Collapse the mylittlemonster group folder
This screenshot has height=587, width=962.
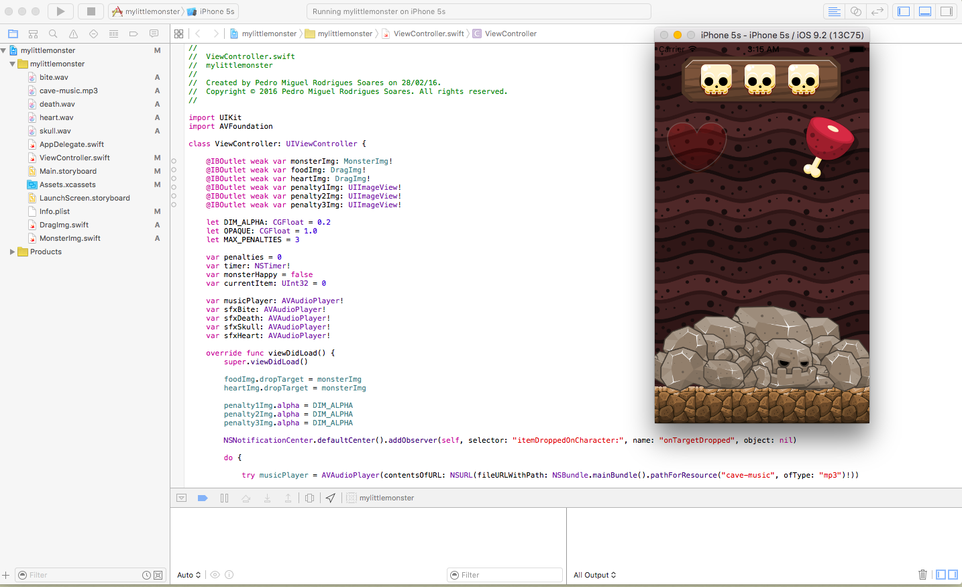[12, 64]
